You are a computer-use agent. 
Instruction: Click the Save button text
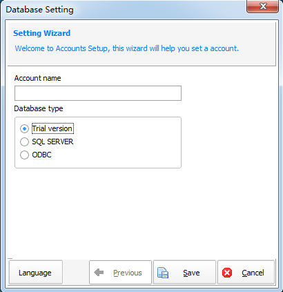pyautogui.click(x=191, y=273)
